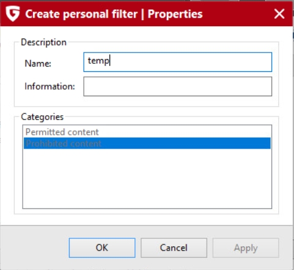Dismiss the dialog using Cancel
This screenshot has height=270, width=294.
(x=174, y=248)
